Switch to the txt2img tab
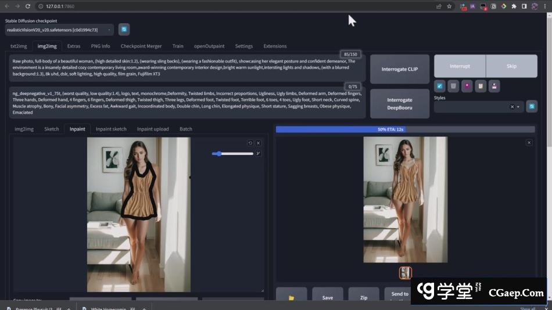Viewport: 552px width, 310px height. pyautogui.click(x=19, y=46)
